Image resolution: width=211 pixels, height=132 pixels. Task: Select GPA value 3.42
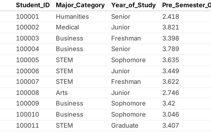click(x=169, y=103)
